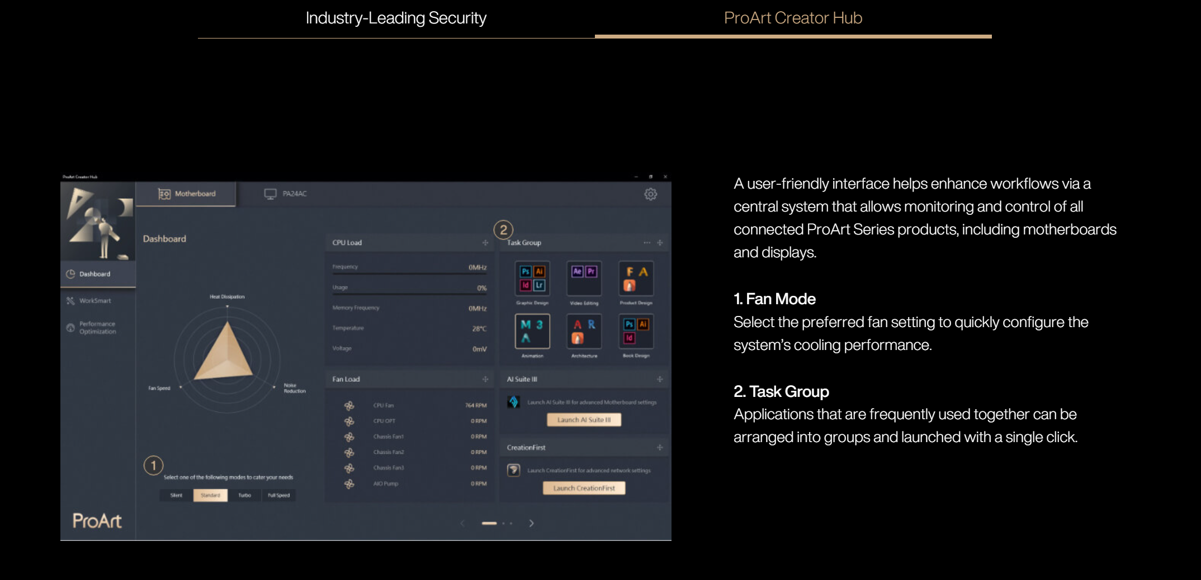Launch the Book Design task group
Image resolution: width=1201 pixels, height=580 pixels.
coord(636,331)
